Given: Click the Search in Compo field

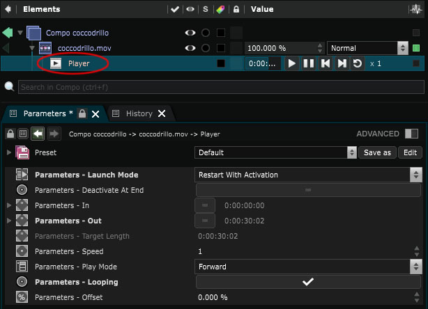Looking at the screenshot, I should [221, 87].
